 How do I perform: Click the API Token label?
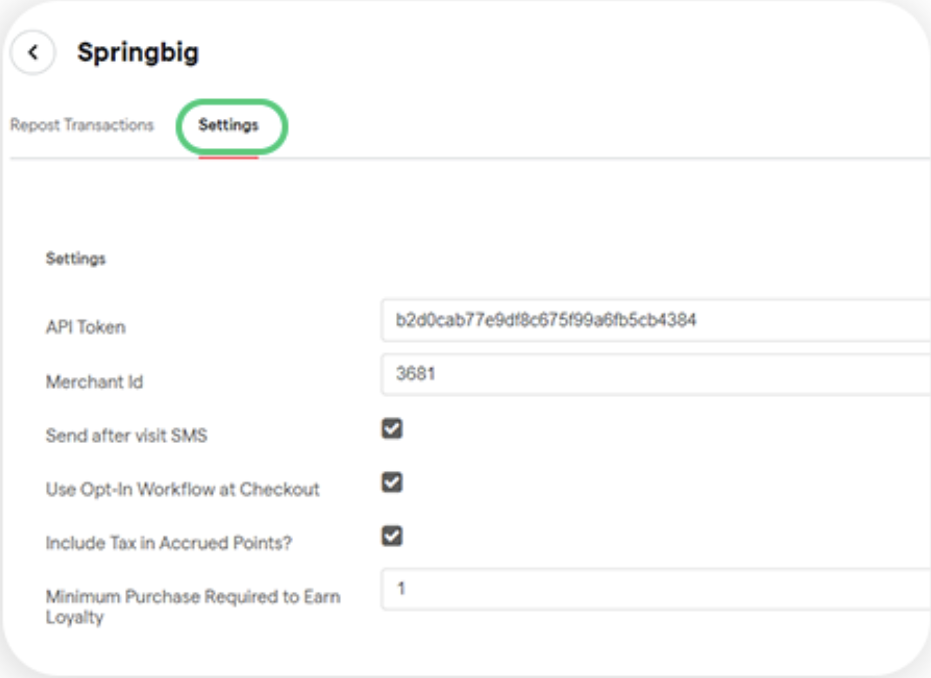tap(86, 327)
